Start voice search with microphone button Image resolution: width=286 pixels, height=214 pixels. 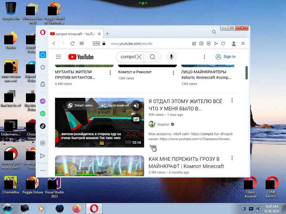171,57
